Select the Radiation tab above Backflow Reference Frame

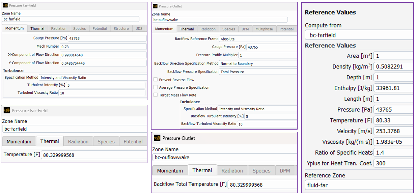(x=208, y=29)
